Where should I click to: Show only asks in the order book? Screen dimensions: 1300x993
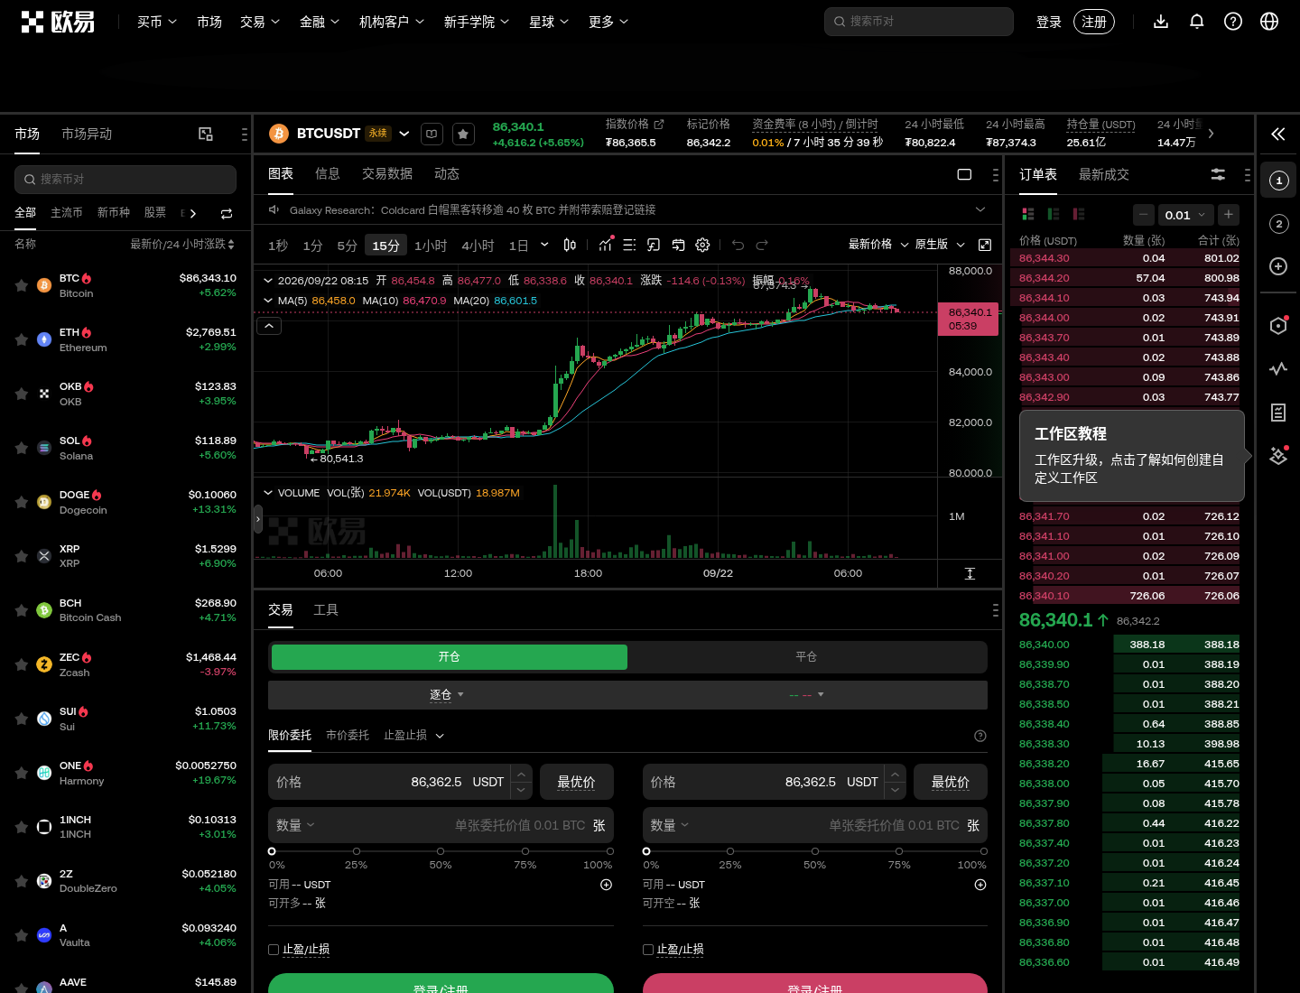[1078, 214]
